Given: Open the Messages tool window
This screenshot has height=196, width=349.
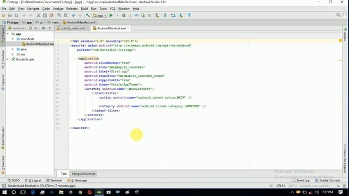Looking at the screenshot, I should tap(77, 180).
